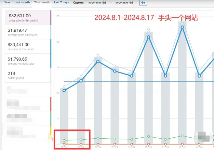Click the dark blue point for 06 Aug

[x=149, y=37]
